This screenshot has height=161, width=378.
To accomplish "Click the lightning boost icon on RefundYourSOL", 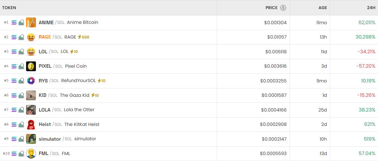I will tap(99, 81).
